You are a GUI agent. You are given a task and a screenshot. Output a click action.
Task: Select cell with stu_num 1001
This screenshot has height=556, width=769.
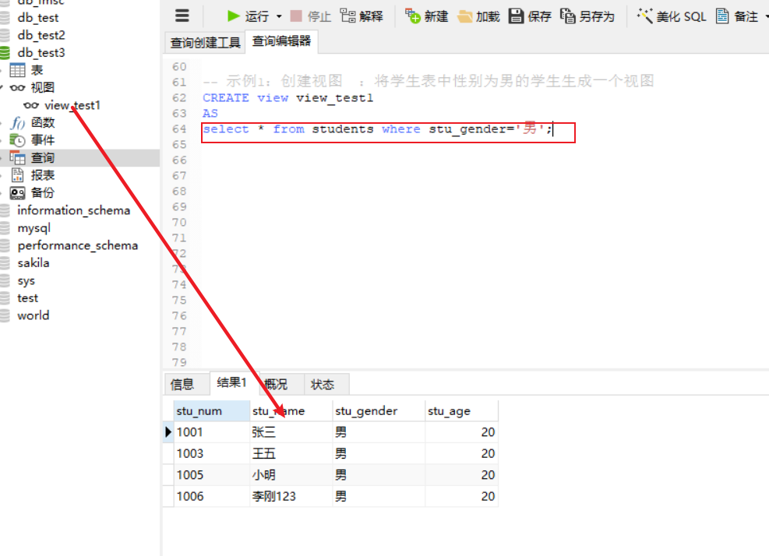tap(211, 432)
